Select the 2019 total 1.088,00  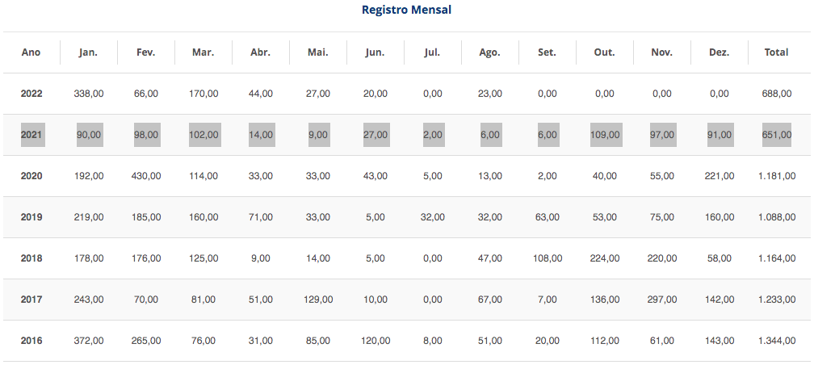(776, 217)
